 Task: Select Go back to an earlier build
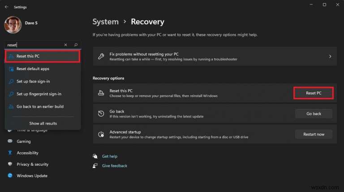click(43, 107)
